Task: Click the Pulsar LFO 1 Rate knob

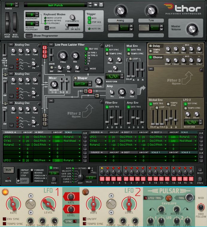Action: (13, 204)
